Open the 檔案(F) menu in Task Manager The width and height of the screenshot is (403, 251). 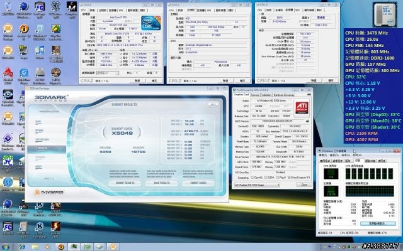[x=323, y=156]
